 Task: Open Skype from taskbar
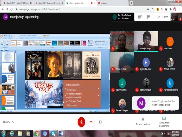coord(53,134)
